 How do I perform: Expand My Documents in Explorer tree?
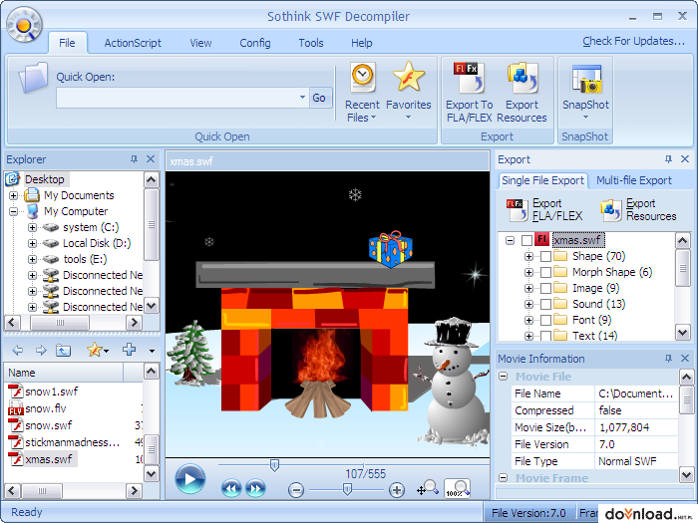click(13, 195)
